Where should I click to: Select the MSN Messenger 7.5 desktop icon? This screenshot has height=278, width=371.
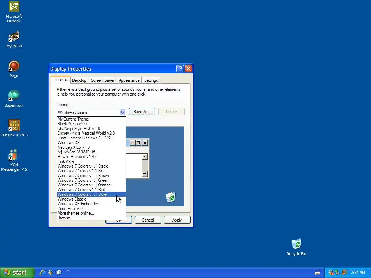pyautogui.click(x=14, y=160)
